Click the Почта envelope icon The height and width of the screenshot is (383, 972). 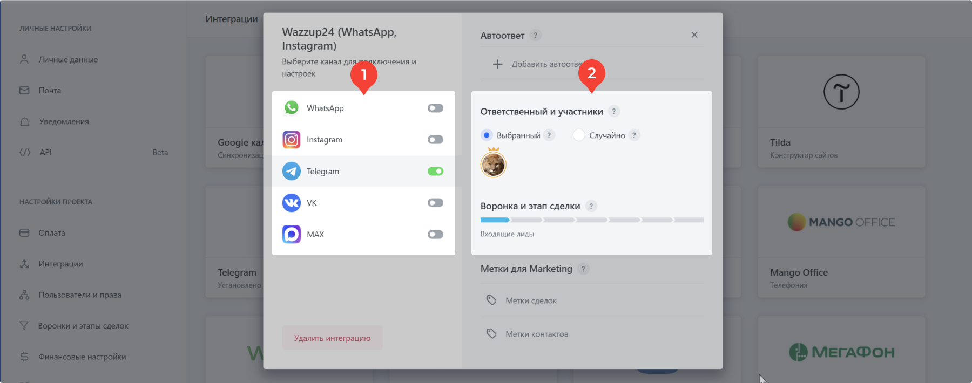[x=24, y=91]
